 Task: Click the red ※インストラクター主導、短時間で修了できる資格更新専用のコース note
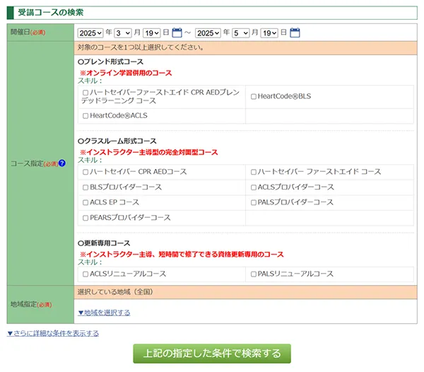tap(182, 255)
